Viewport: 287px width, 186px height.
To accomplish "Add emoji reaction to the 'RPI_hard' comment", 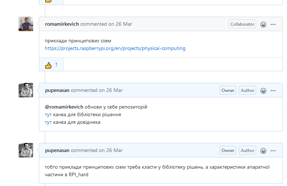I will (x=263, y=151).
